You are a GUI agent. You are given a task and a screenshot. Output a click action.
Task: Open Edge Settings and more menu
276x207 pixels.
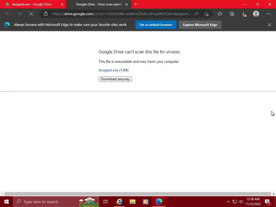pos(268,14)
